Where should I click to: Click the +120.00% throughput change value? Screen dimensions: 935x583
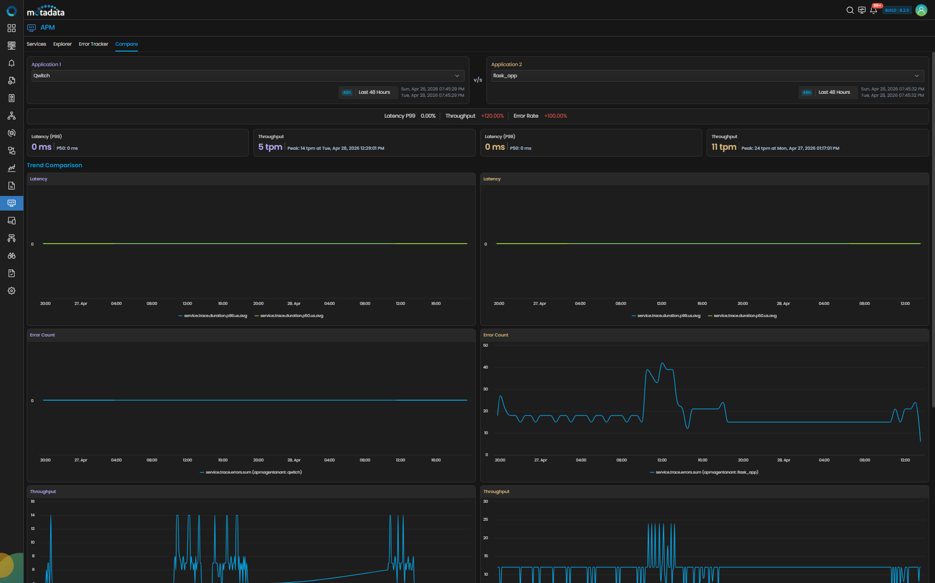[x=492, y=116]
